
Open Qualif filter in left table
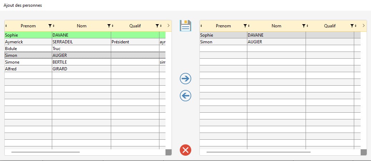157,26
